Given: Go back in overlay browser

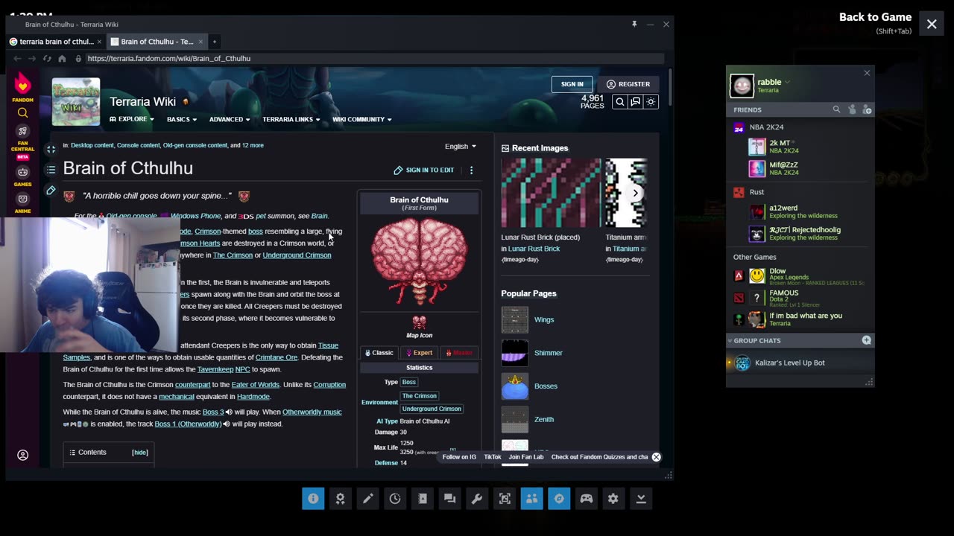Looking at the screenshot, I should pos(17,58).
